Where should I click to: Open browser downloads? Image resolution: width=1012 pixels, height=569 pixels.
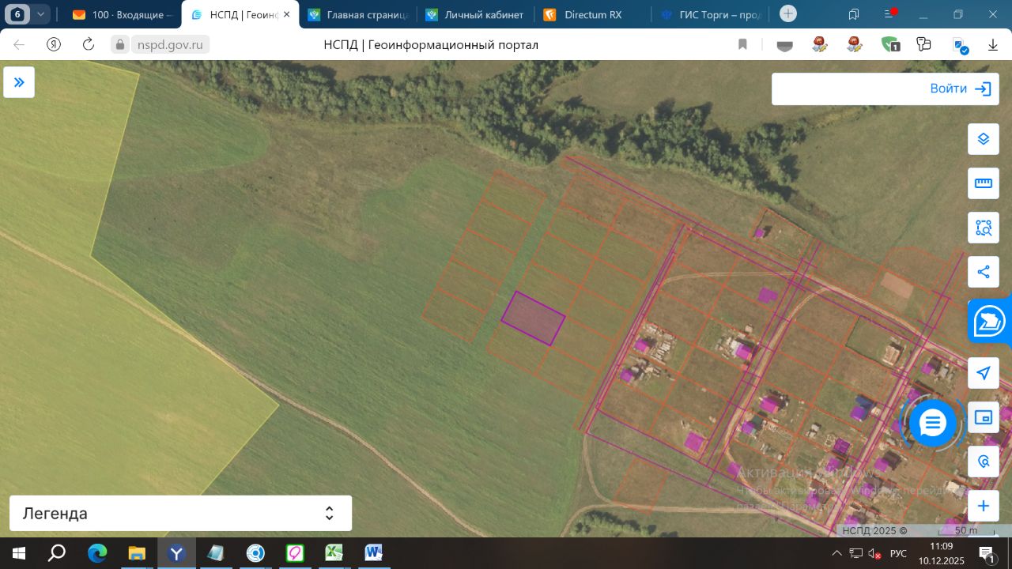pos(993,45)
